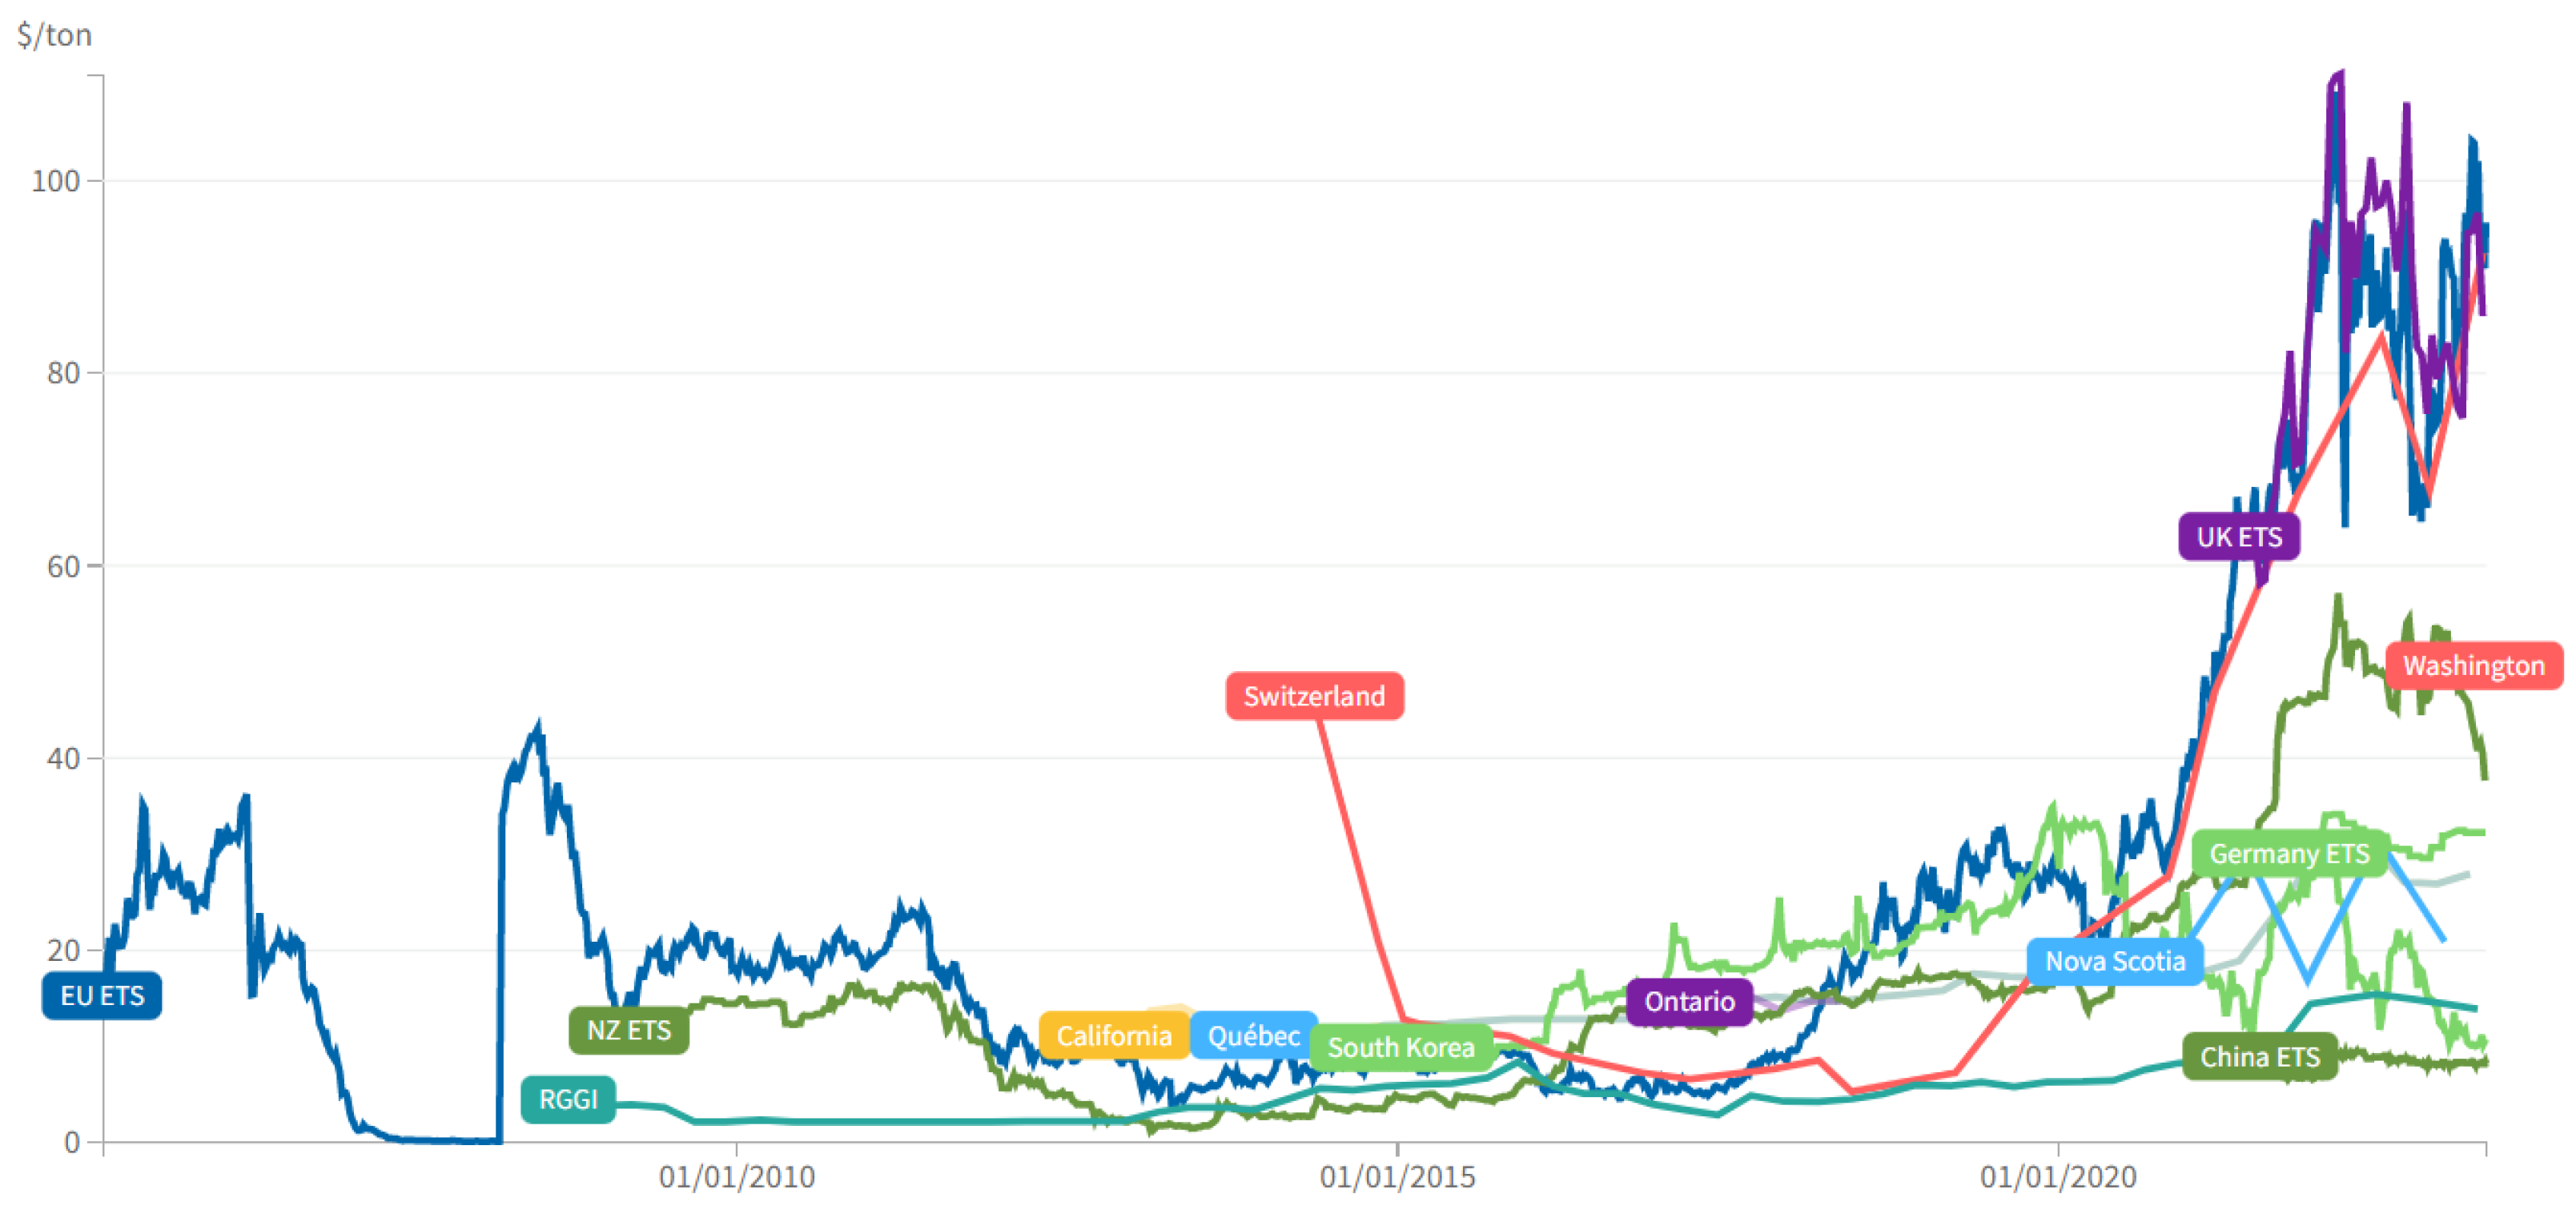Click the RGGI series label

click(x=568, y=1099)
